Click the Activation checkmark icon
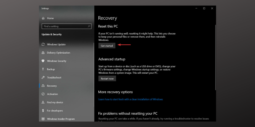This screenshot has width=255, height=127. (x=43, y=94)
